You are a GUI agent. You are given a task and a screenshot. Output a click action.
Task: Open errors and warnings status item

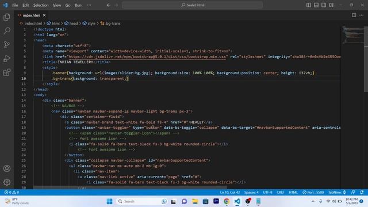pos(11,192)
